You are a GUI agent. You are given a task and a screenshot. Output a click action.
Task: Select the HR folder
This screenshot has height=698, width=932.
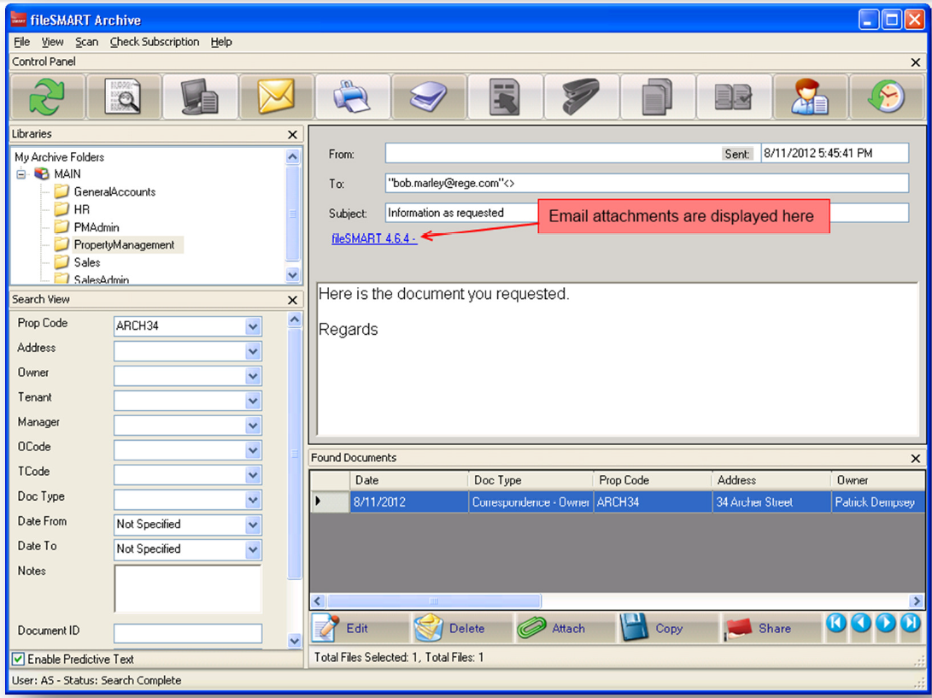[x=81, y=210]
